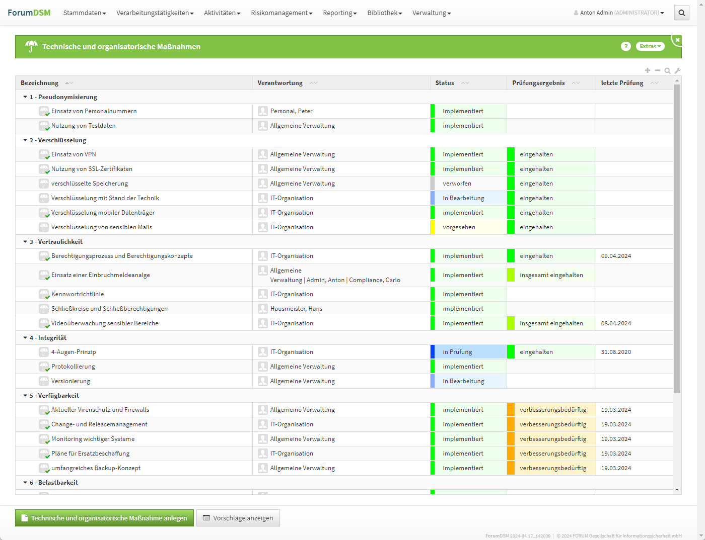Image resolution: width=705 pixels, height=540 pixels.
Task: Open table search magnifier above the grid
Action: [667, 71]
